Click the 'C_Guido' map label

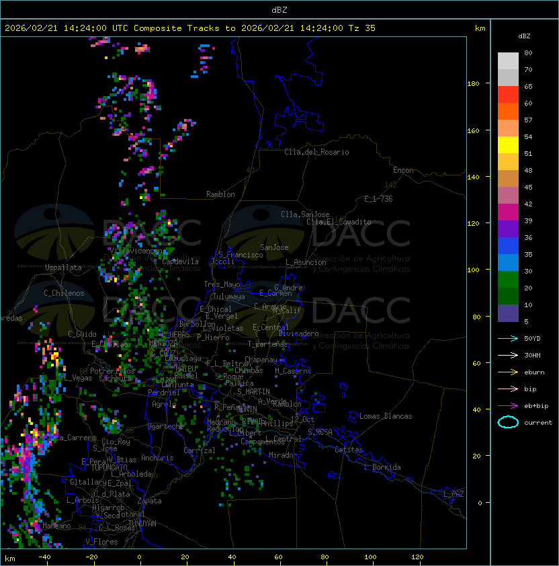point(82,334)
